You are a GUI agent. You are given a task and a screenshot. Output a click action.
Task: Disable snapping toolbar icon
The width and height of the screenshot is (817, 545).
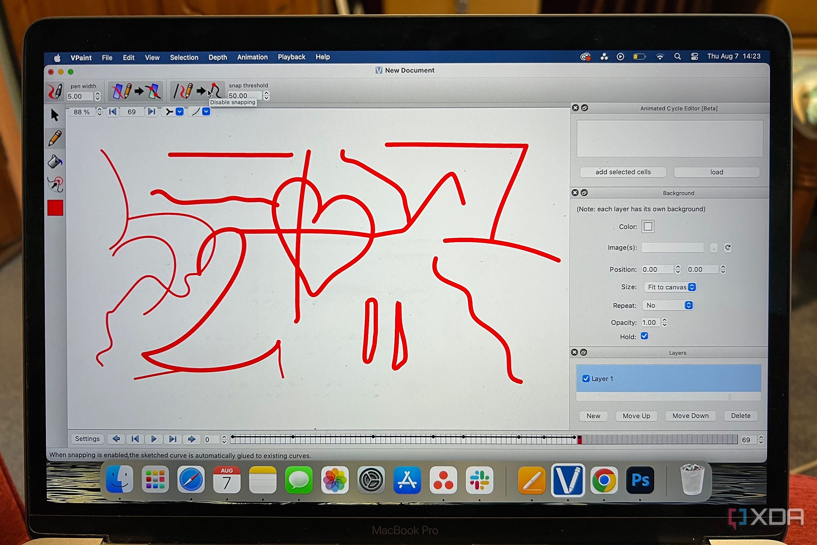pos(198,91)
